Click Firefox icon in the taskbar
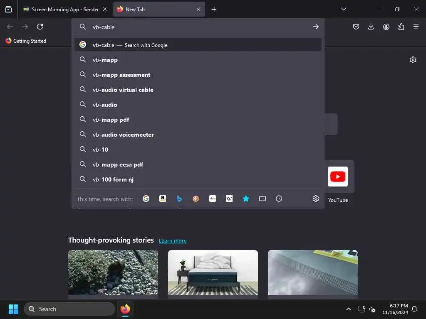This screenshot has width=426, height=319. point(125,309)
